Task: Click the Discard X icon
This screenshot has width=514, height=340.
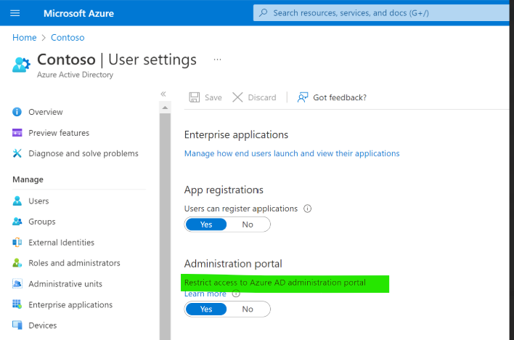Action: 237,97
